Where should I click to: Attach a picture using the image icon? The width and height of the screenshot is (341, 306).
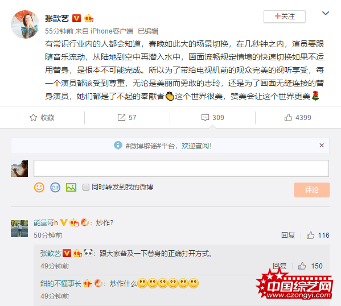point(71,187)
